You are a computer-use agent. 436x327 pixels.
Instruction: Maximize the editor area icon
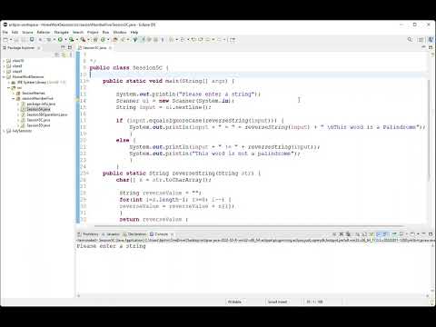[x=431, y=47]
